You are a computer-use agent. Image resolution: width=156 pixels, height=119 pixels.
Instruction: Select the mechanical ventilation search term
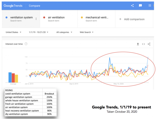[x=97, y=18]
